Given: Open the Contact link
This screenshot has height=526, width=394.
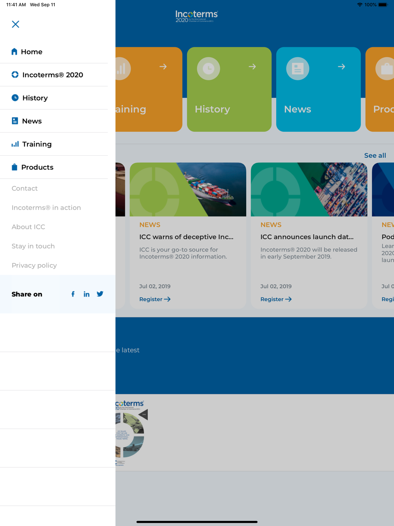Looking at the screenshot, I should pyautogui.click(x=25, y=188).
